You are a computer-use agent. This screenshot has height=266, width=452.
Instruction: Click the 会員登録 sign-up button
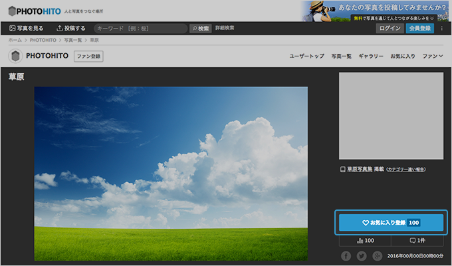pyautogui.click(x=419, y=29)
